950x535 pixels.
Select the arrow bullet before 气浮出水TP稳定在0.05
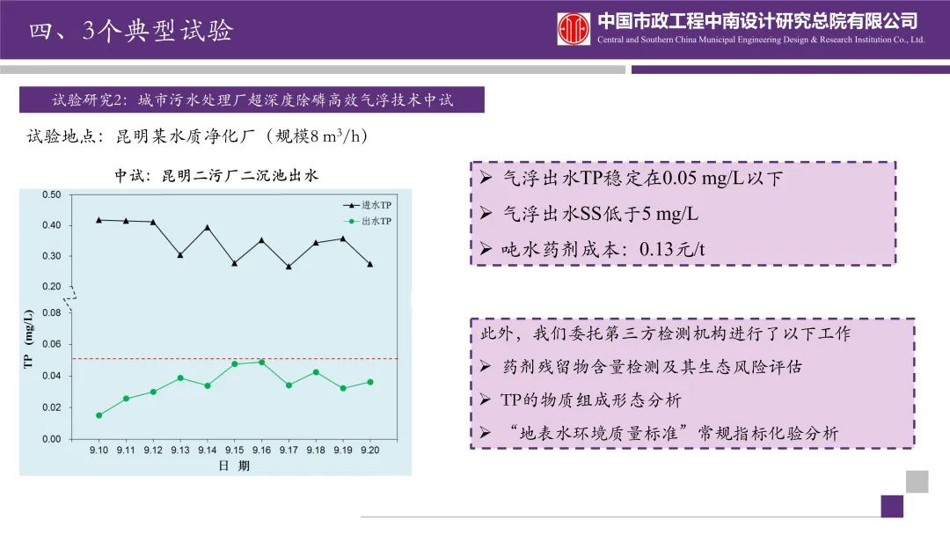pyautogui.click(x=486, y=179)
